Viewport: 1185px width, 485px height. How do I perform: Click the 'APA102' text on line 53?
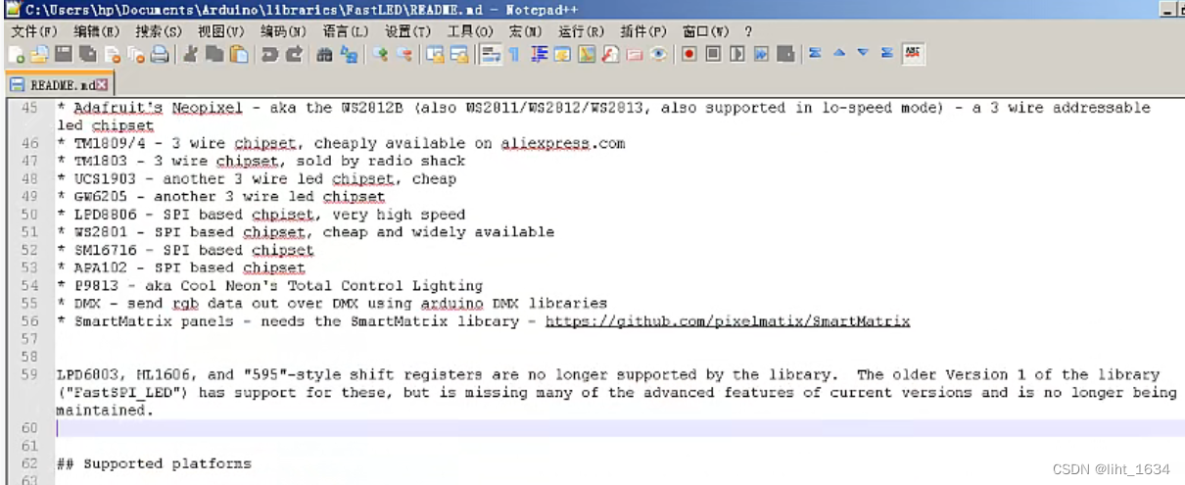(101, 267)
